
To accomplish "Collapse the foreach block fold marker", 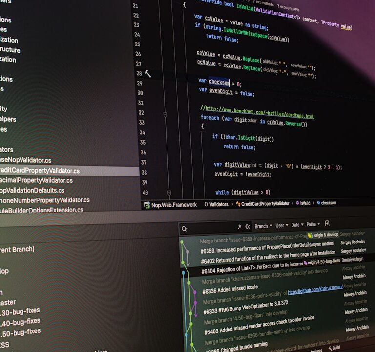I will (x=165, y=115).
